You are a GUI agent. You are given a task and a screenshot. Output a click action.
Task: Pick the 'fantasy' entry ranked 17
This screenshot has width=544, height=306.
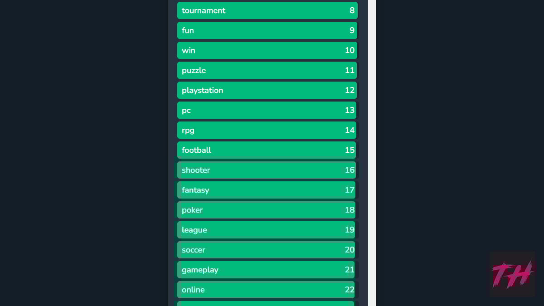pyautogui.click(x=266, y=190)
